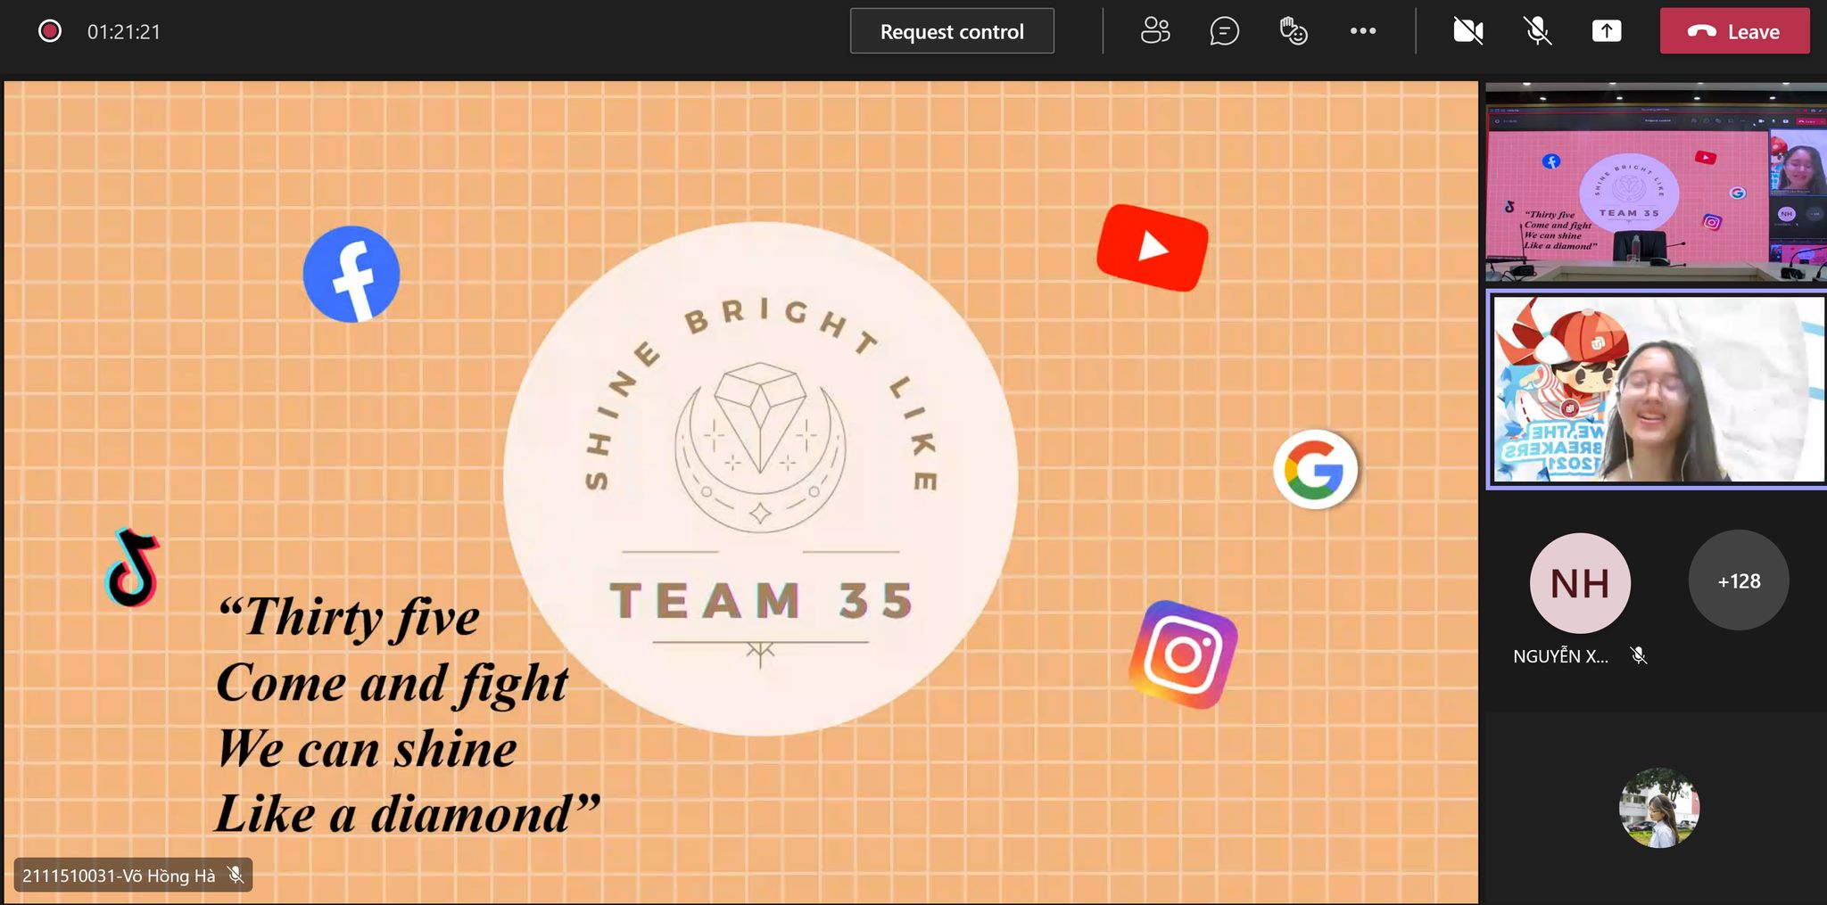Viewport: 1827px width, 905px height.
Task: Open the More actions menu
Action: (x=1362, y=31)
